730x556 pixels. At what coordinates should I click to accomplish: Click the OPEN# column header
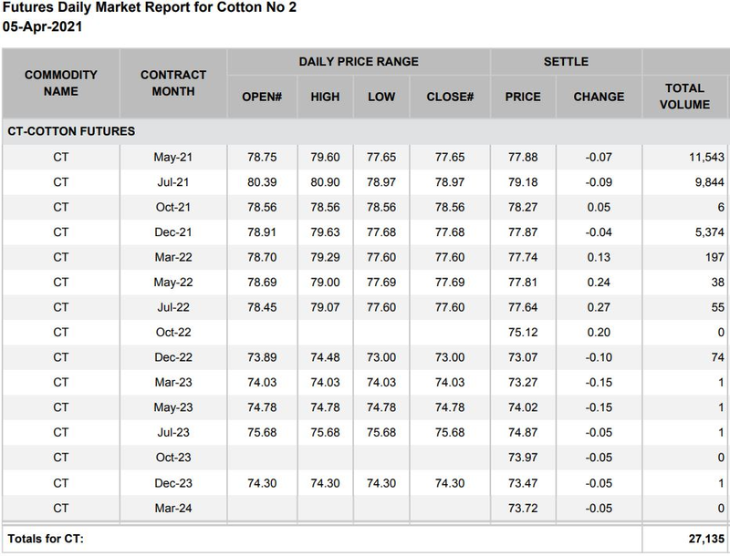pos(260,97)
